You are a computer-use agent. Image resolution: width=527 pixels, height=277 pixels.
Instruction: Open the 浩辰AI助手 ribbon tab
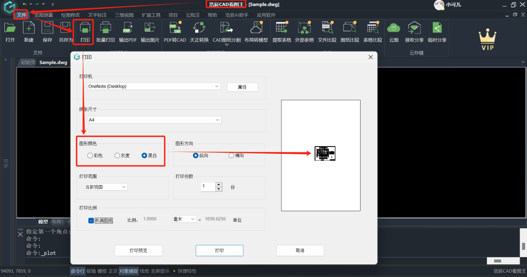[x=237, y=15]
